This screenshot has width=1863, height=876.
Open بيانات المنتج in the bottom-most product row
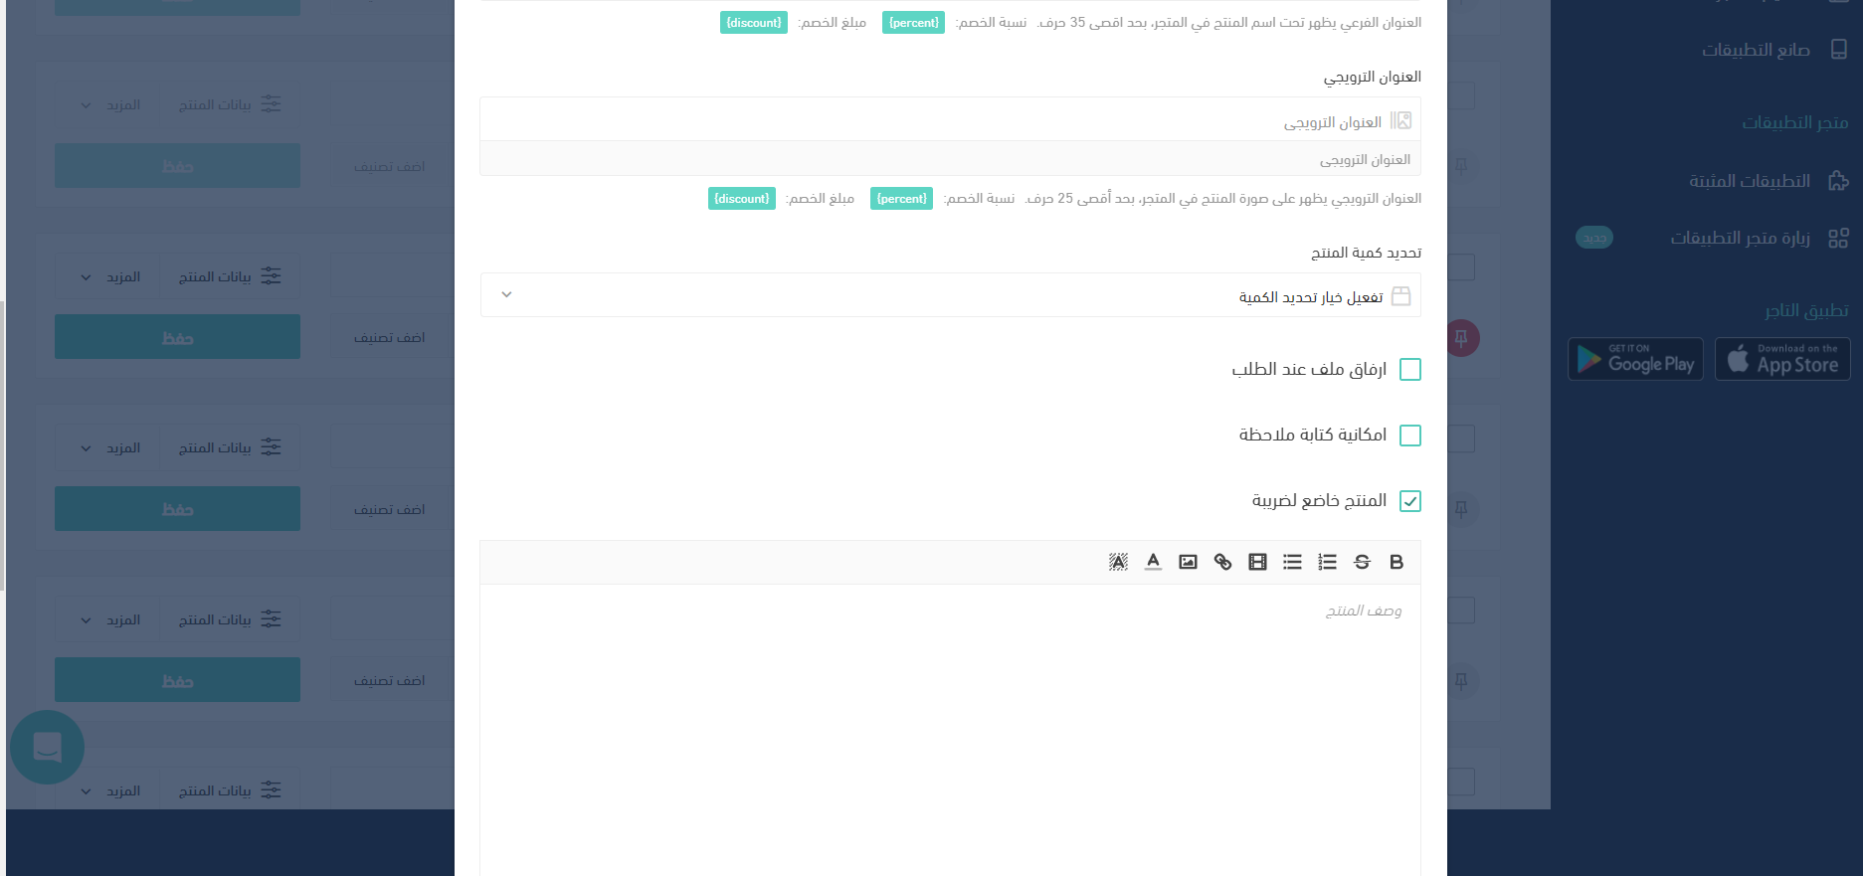pyautogui.click(x=230, y=790)
